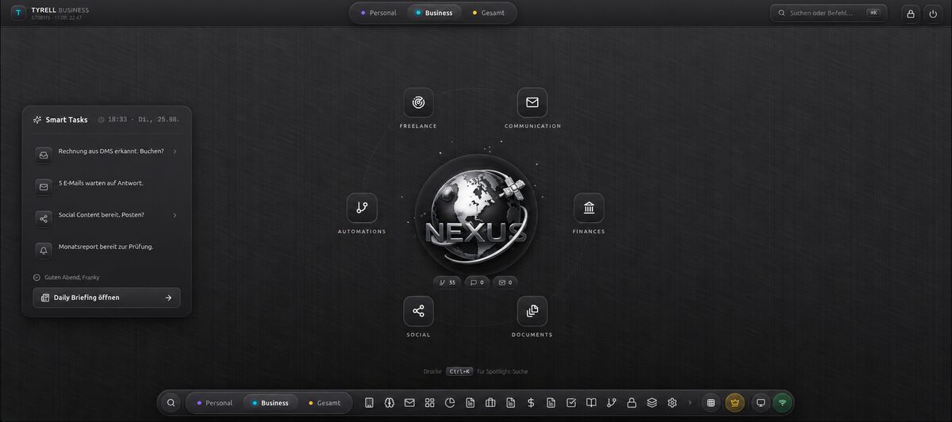Click the bell icon beside Monatsreport task

44,250
